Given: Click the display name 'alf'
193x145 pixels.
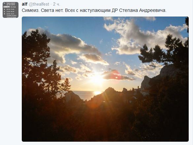Looking at the screenshot, I should pyautogui.click(x=24, y=4).
